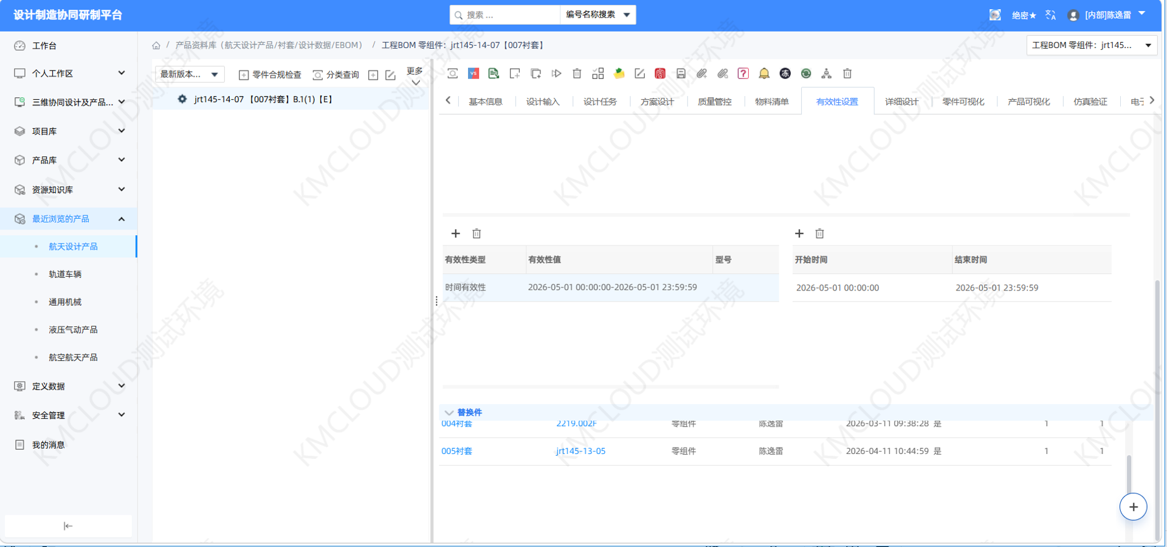Click the 替换件 table vertical scrollbar

[x=1129, y=474]
